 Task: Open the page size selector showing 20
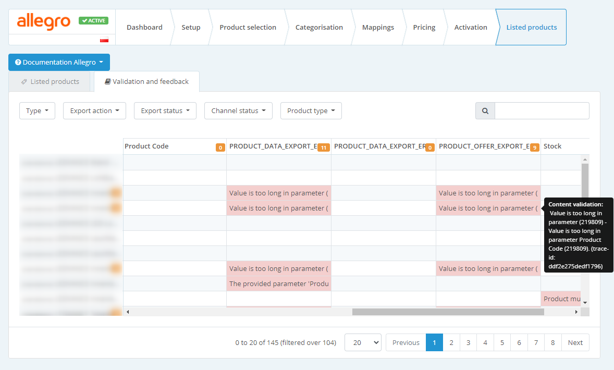(x=363, y=342)
